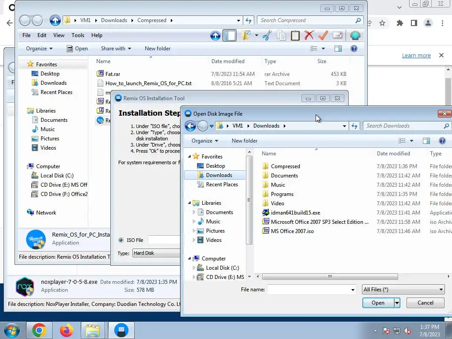Select How_to_launch_Remix_OS_for_PC.txt file

pos(148,83)
